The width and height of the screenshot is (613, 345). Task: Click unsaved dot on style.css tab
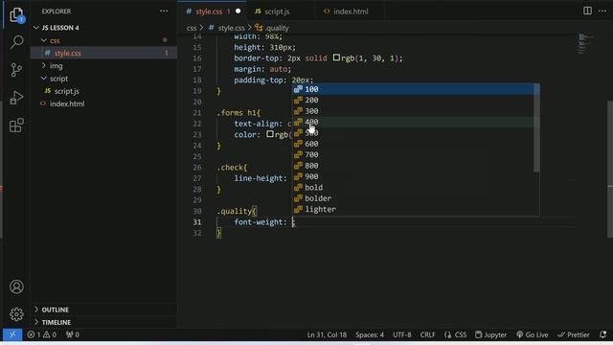pyautogui.click(x=238, y=11)
